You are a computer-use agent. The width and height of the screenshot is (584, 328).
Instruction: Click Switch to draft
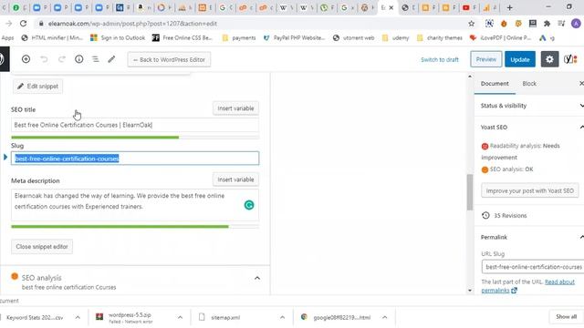click(x=440, y=59)
